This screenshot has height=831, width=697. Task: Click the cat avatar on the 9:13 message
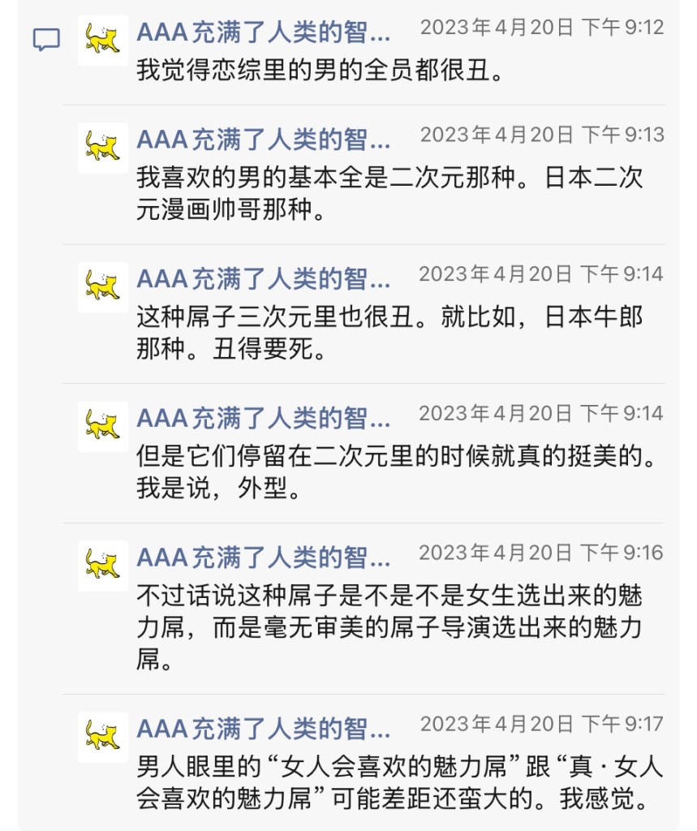[x=103, y=148]
